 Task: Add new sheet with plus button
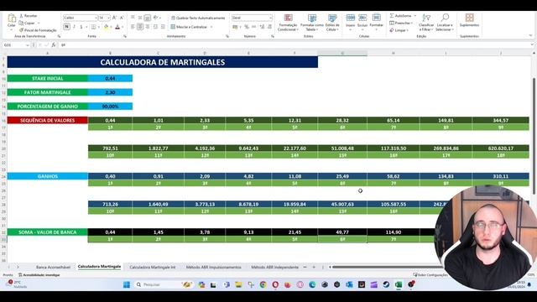[x=314, y=267]
